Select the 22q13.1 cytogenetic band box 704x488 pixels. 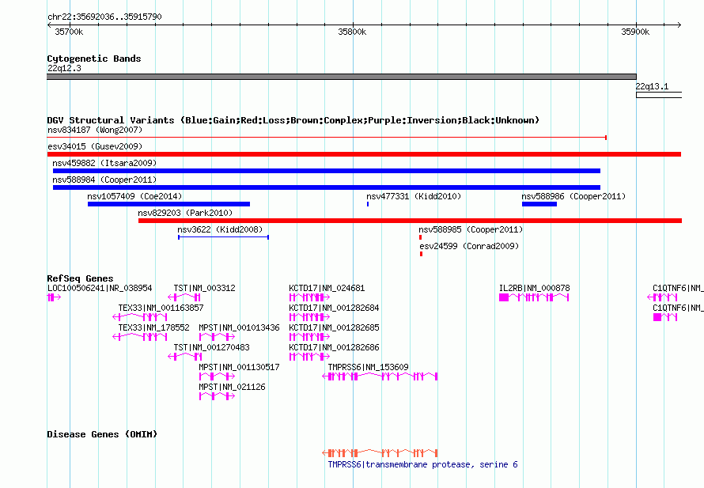coord(659,95)
